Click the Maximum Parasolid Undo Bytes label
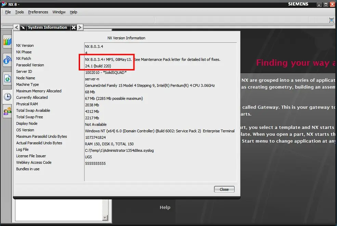 (41, 136)
